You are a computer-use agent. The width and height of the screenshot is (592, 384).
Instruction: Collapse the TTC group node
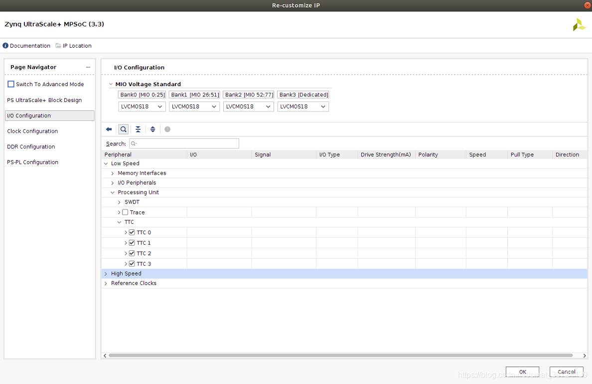119,222
